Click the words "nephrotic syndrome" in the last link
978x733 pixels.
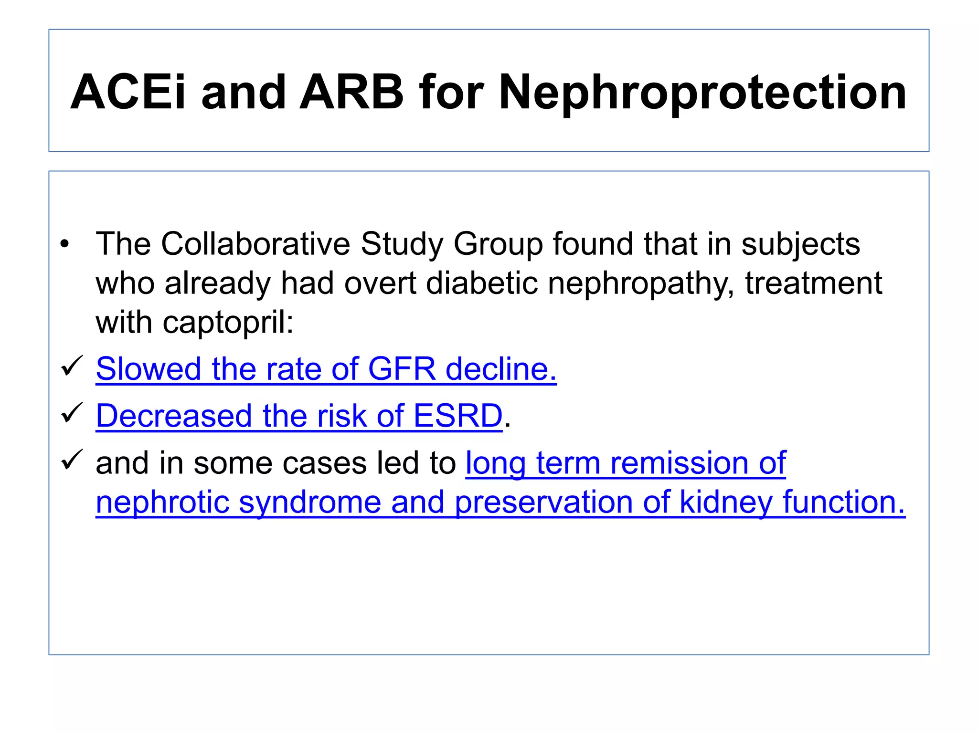(239, 503)
